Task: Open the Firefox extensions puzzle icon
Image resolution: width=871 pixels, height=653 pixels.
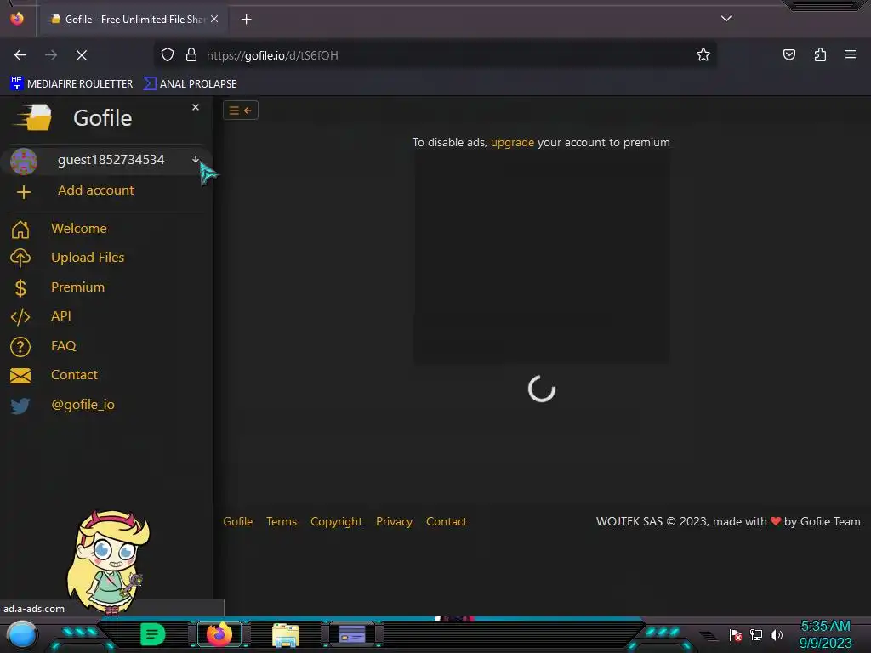Action: point(820,54)
